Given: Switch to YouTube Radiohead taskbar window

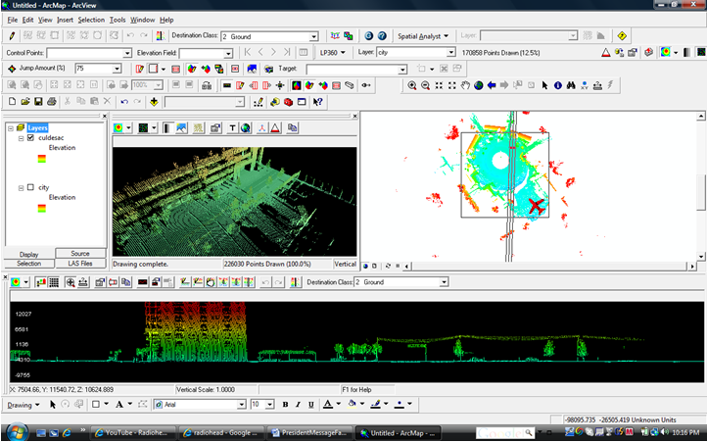Looking at the screenshot, I should coord(131,432).
